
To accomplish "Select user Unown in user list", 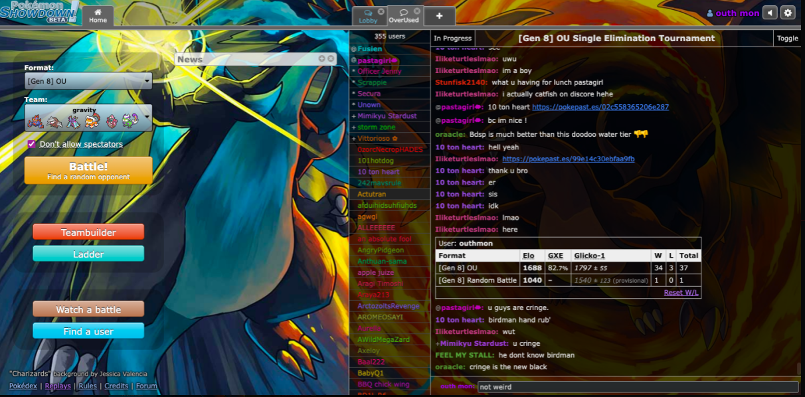I will pyautogui.click(x=390, y=105).
